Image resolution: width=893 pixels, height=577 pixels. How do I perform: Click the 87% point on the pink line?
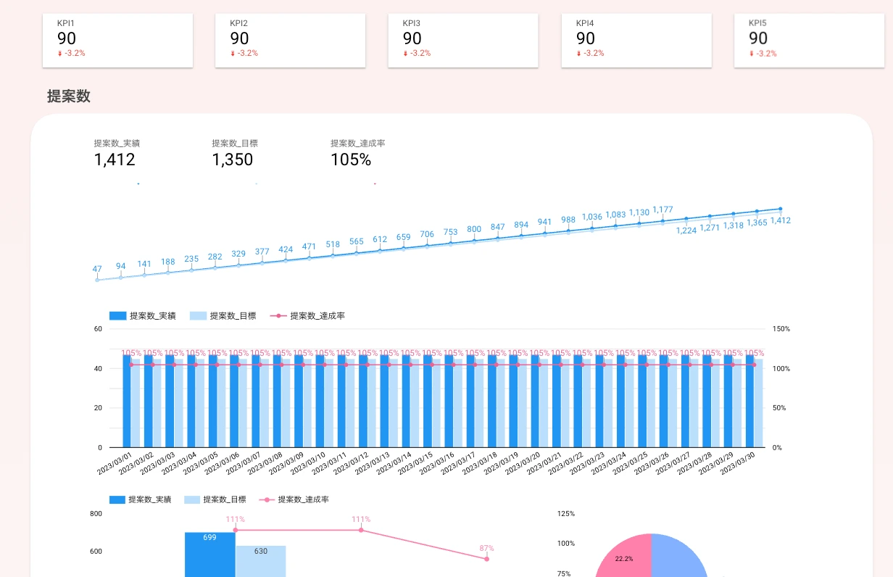pos(486,559)
